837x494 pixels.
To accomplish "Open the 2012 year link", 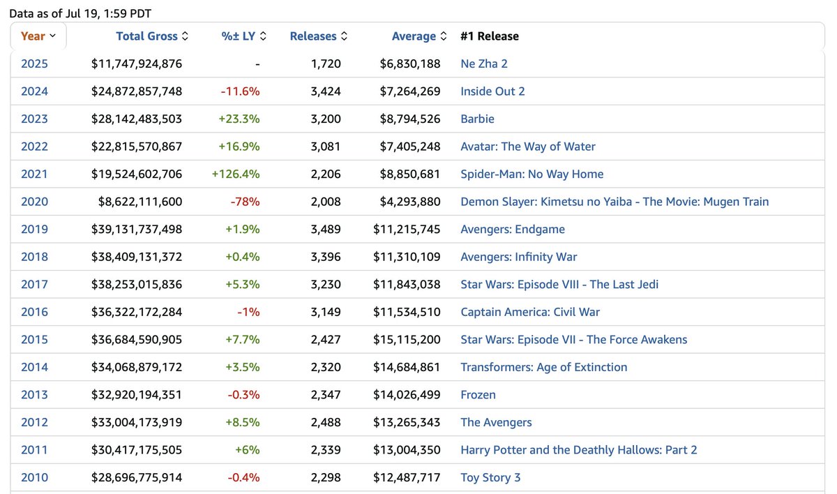I will [34, 422].
